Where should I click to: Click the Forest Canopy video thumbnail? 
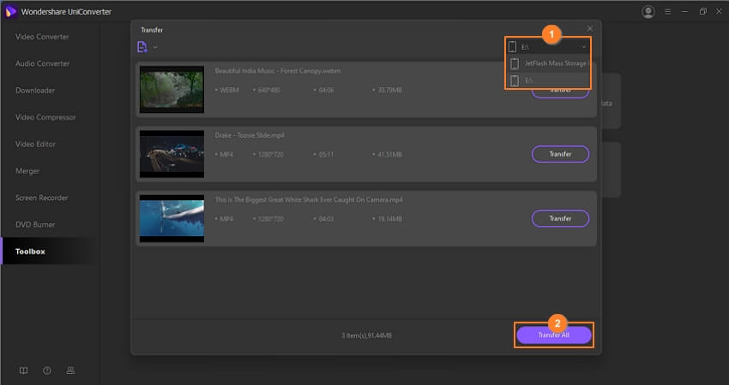point(172,90)
